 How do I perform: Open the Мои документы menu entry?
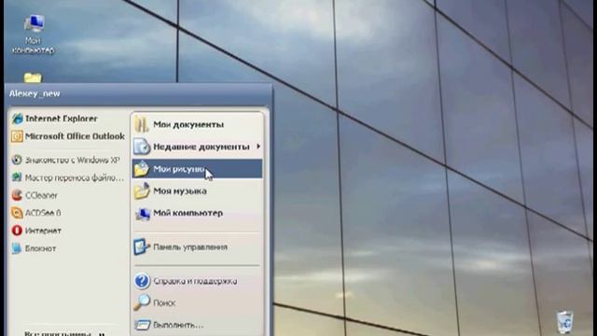(197, 124)
